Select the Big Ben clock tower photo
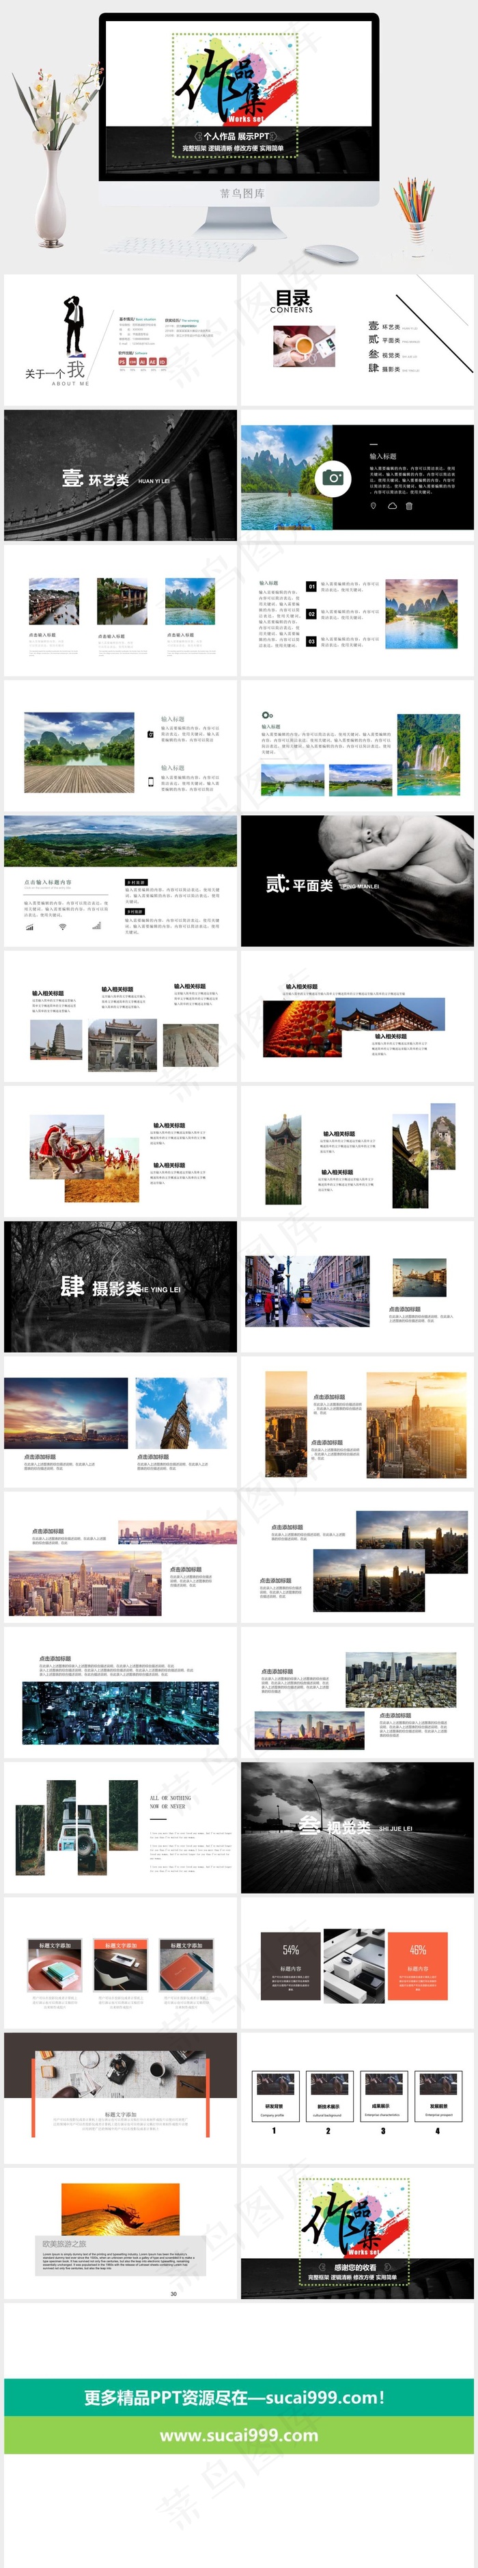478x2568 pixels. [x=181, y=1413]
